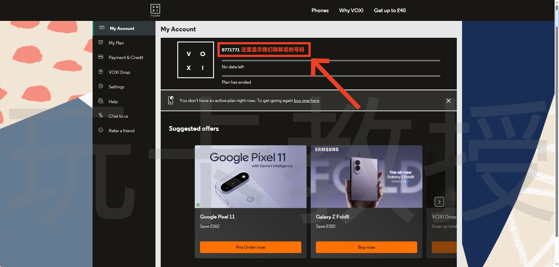The image size is (559, 267).
Task: Click the Refer a friend smiley icon
Action: click(101, 130)
